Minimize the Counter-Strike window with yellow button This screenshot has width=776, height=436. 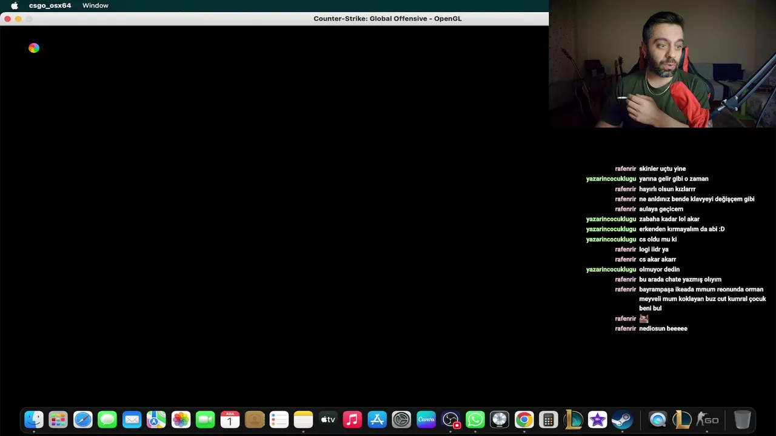click(18, 19)
